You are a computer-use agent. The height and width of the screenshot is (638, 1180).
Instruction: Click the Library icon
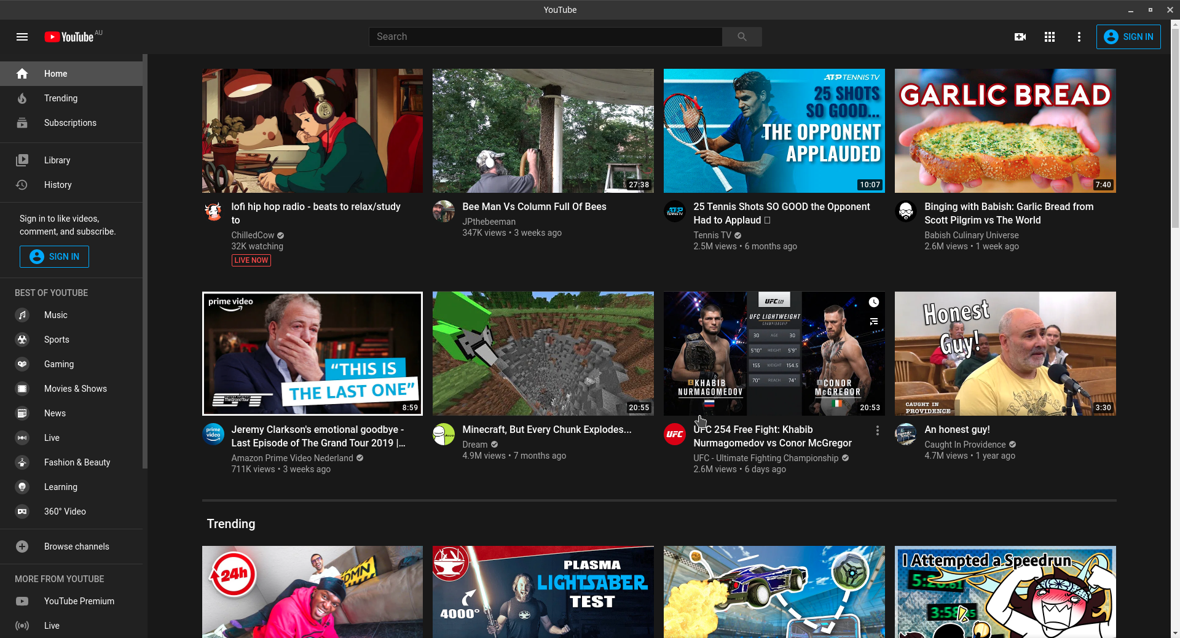coord(22,160)
